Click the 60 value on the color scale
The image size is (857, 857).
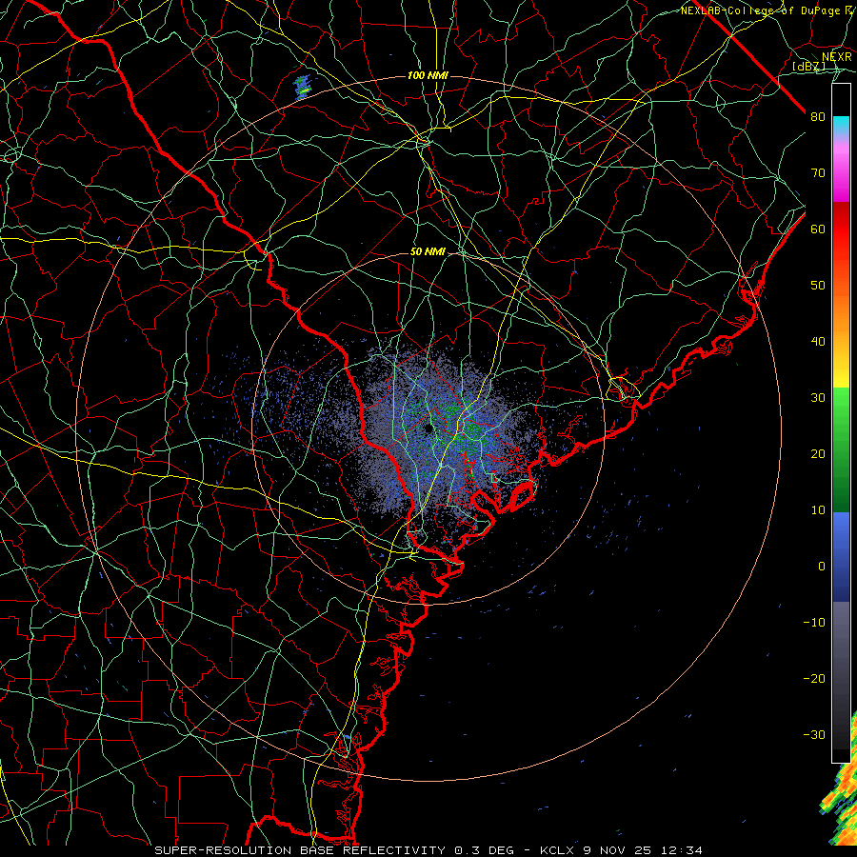[818, 229]
